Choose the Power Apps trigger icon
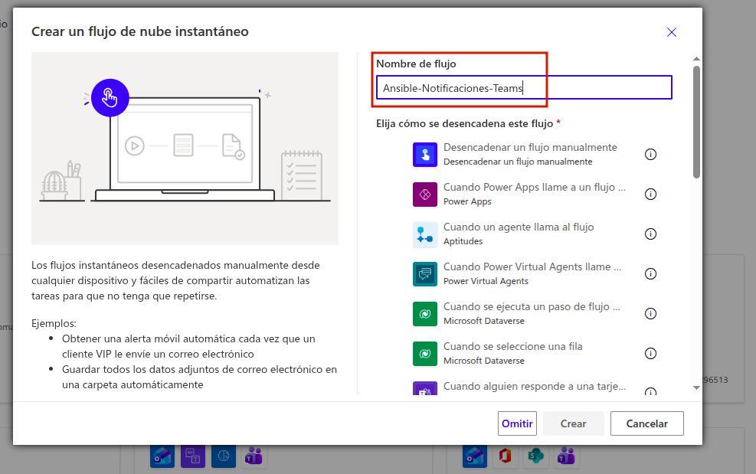 click(424, 195)
